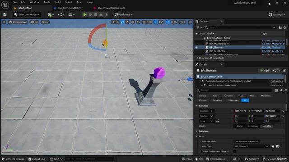Open the File menu
The height and width of the screenshot is (162, 289).
[x=14, y=2]
